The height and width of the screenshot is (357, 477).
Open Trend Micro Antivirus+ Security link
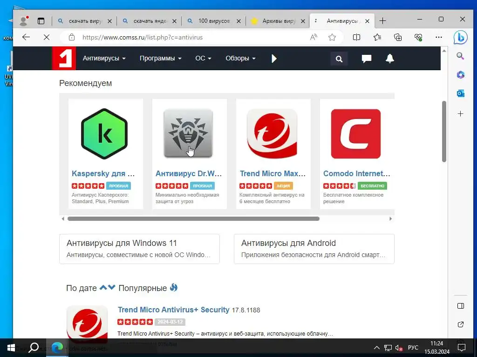pos(173,310)
